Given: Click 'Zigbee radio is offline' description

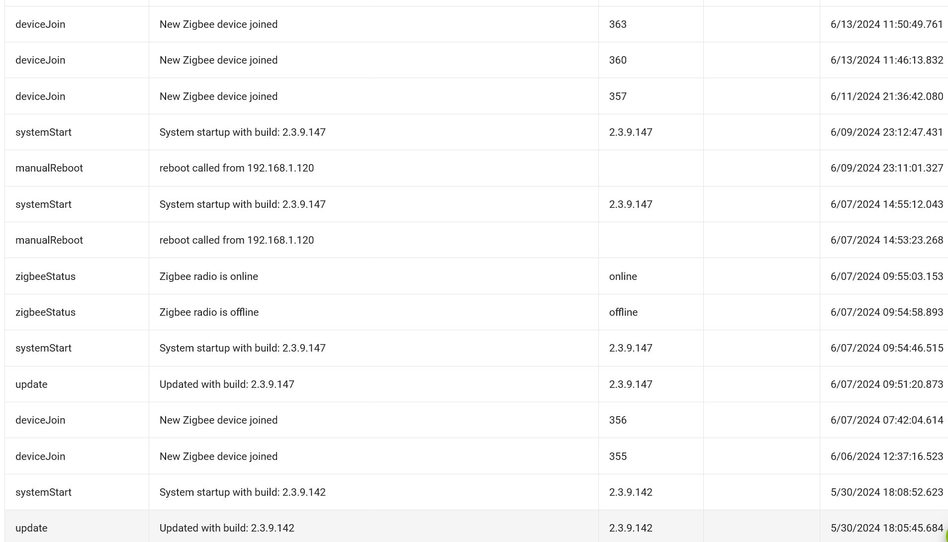Looking at the screenshot, I should [209, 312].
